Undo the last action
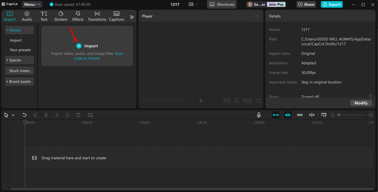The image size is (378, 192). tap(25, 115)
